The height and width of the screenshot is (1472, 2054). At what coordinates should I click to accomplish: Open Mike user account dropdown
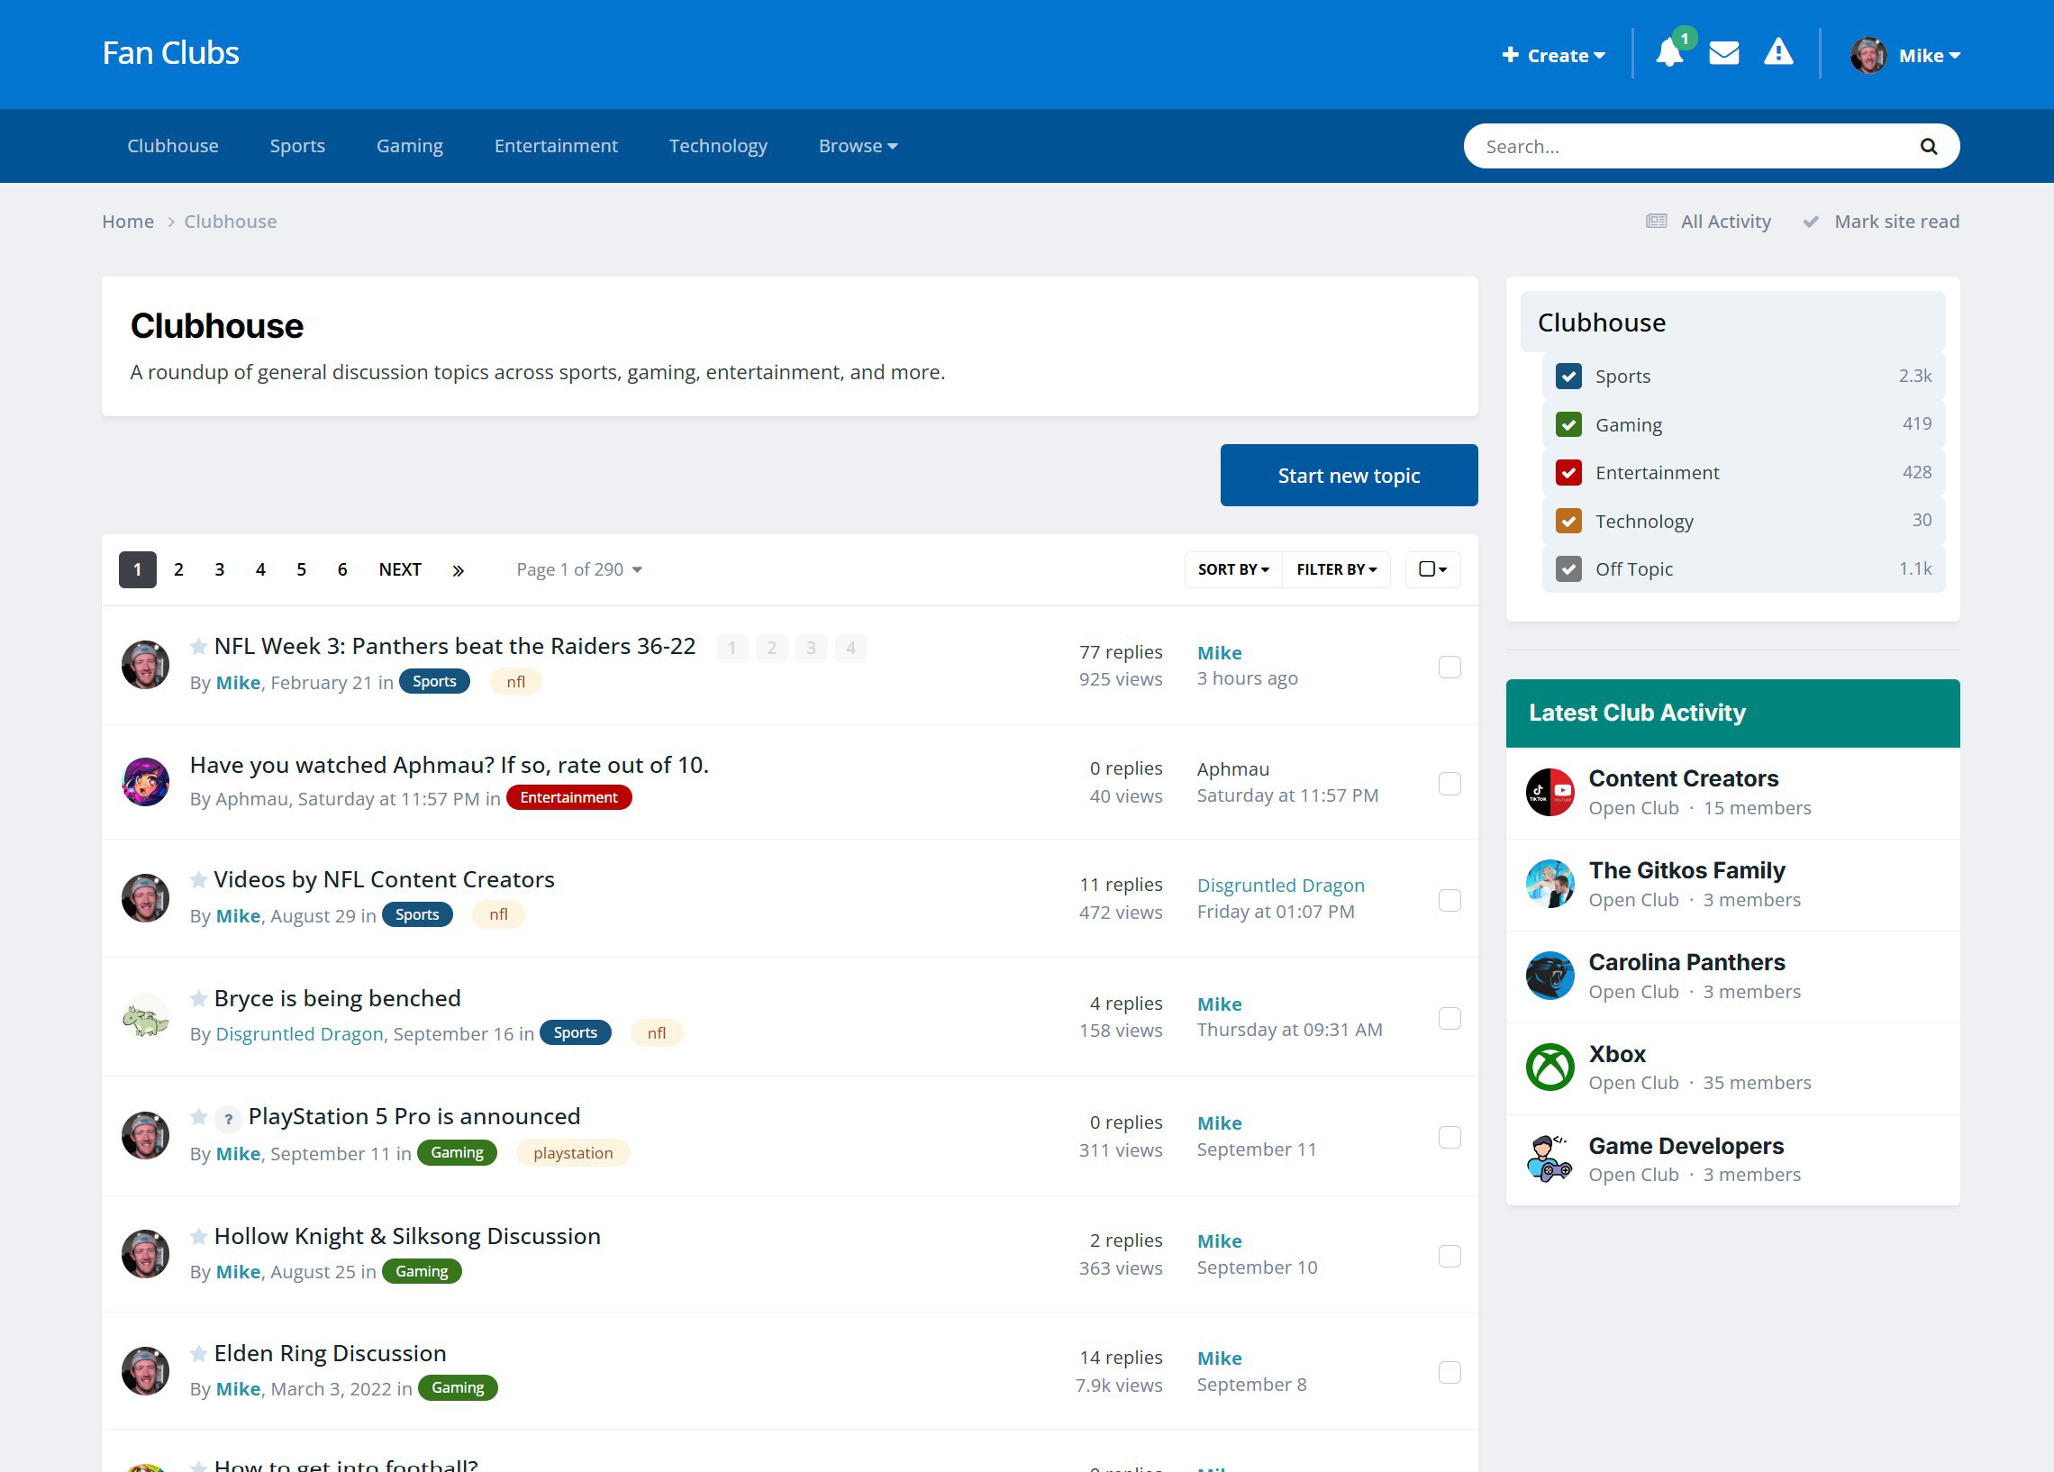click(1929, 55)
